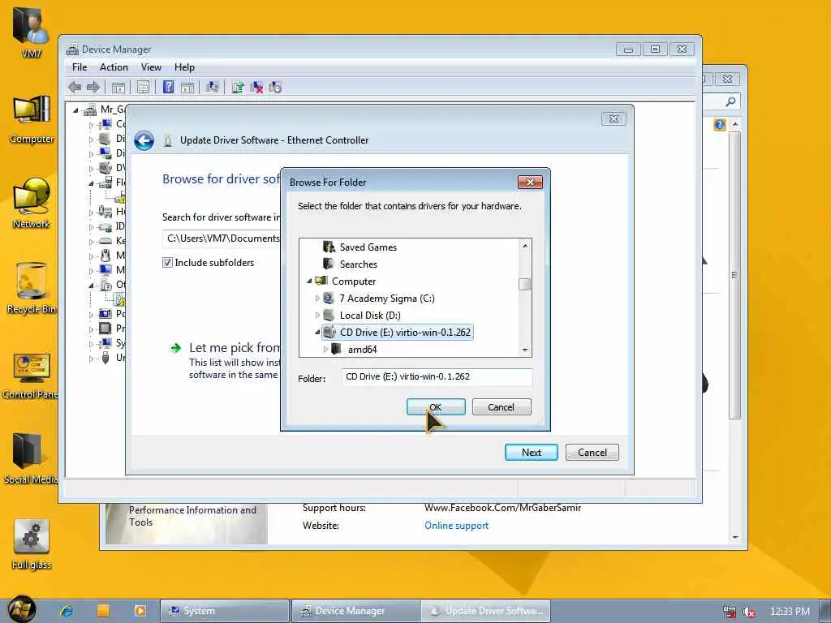831x623 pixels.
Task: Switch to Device Manager taskbar button
Action: tap(355, 611)
